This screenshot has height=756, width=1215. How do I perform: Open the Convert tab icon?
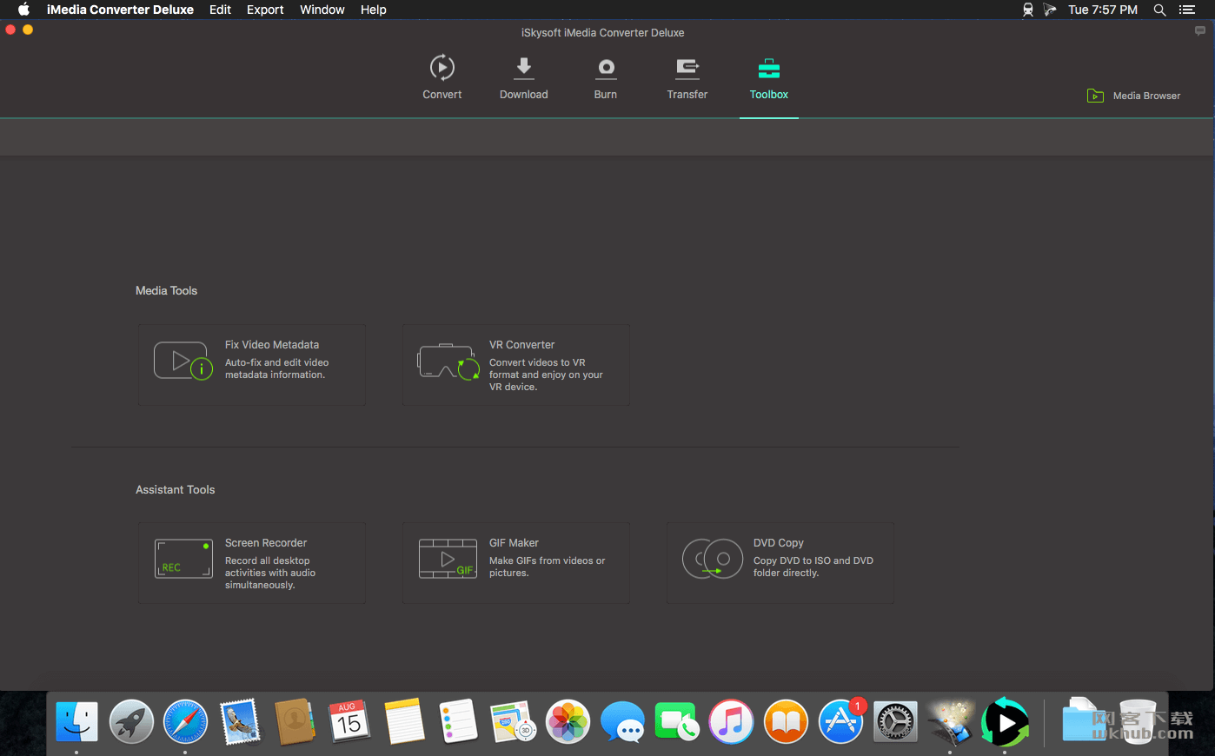click(x=442, y=67)
